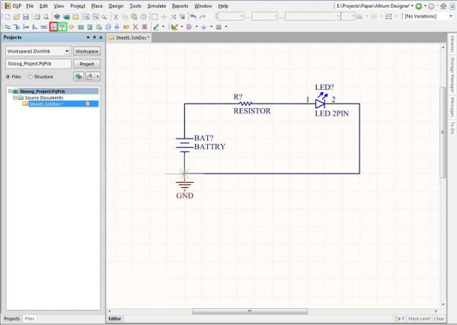This screenshot has height=325, width=457.
Task: Switch to the Files bottom panel tab
Action: tap(30, 319)
